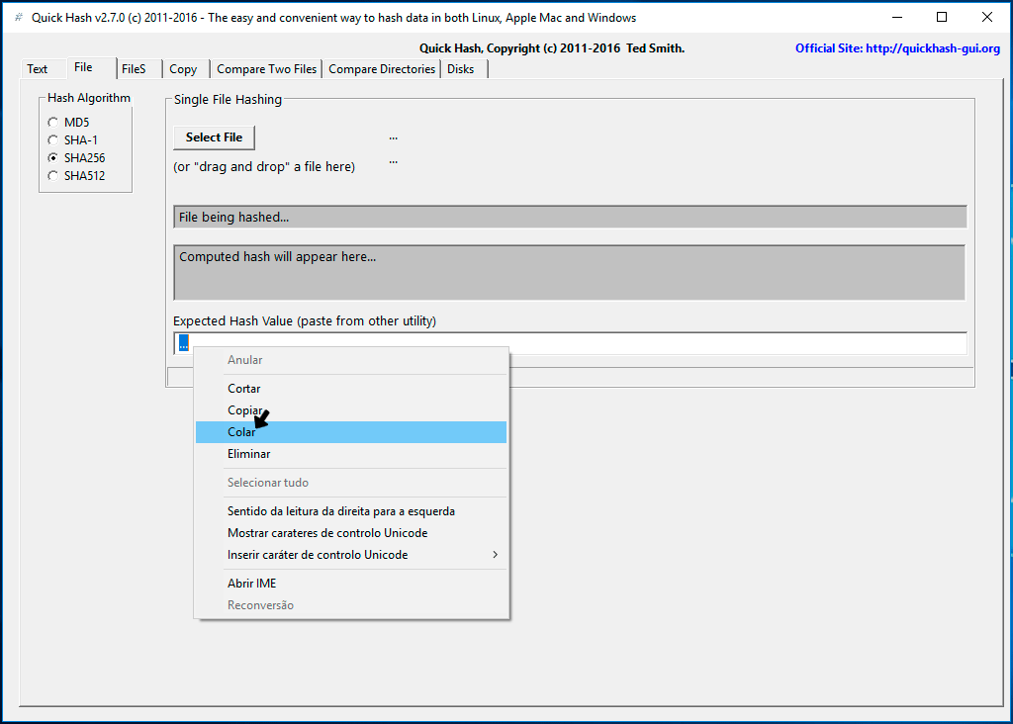Select the SHA512 hash algorithm

pos(76,176)
